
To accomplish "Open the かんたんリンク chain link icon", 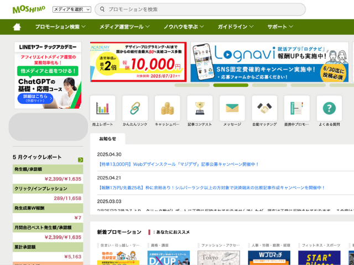I will tap(135, 108).
